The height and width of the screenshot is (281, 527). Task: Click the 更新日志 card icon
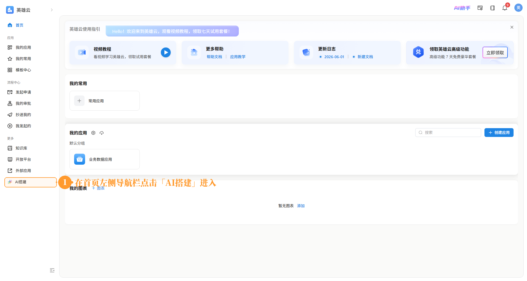click(x=306, y=52)
